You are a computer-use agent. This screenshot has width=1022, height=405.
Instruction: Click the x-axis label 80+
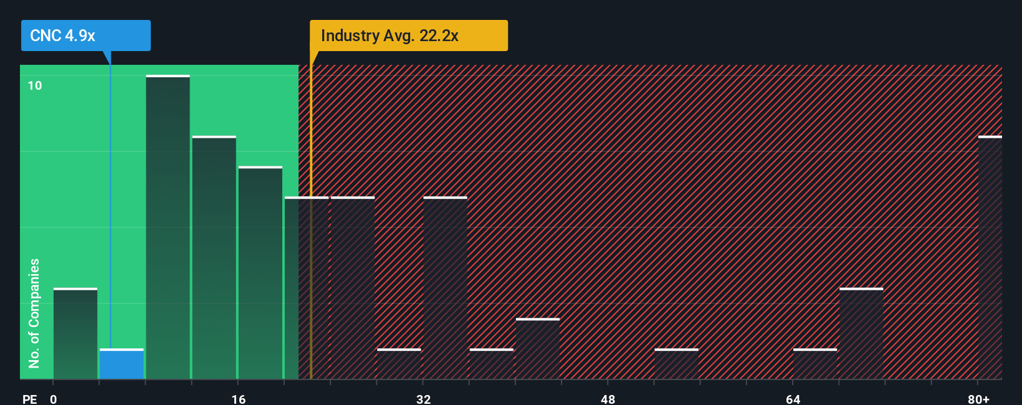coord(978,399)
